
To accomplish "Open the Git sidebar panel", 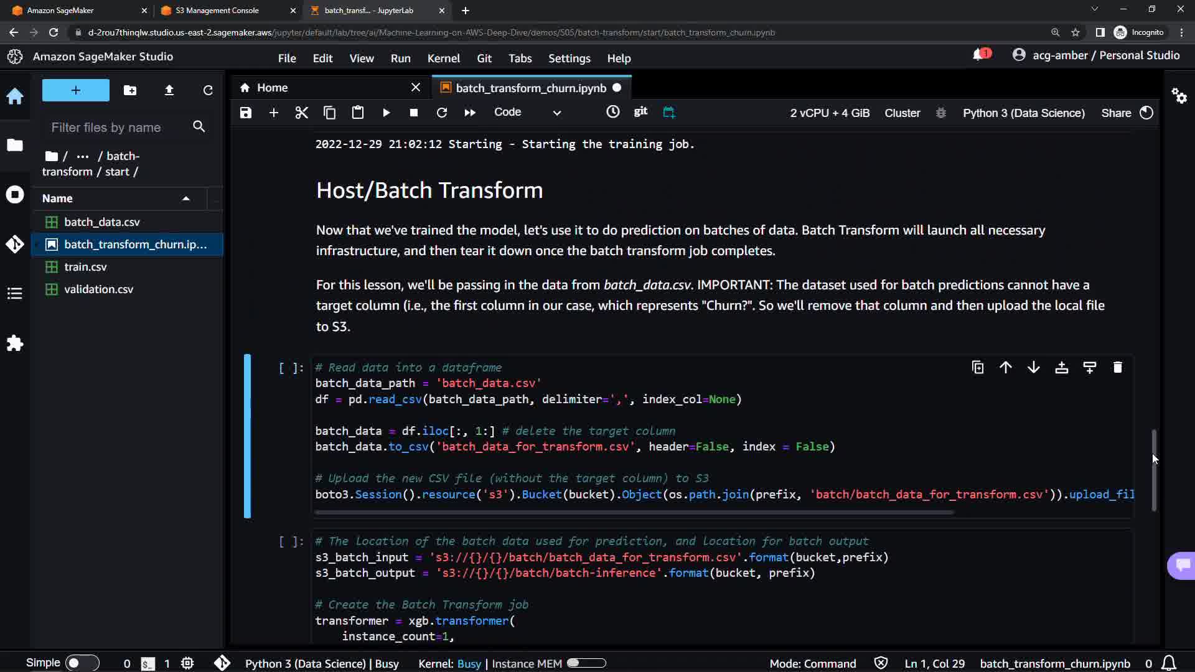I will 15,244.
